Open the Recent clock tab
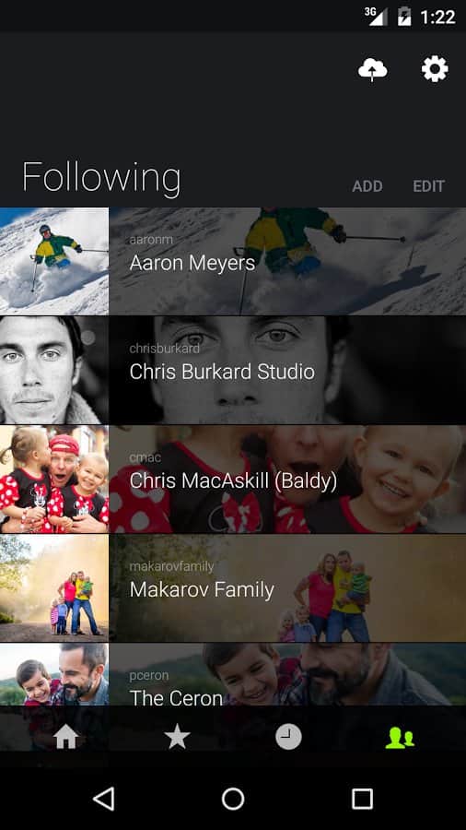Screen dimensions: 466x830 (x=288, y=737)
